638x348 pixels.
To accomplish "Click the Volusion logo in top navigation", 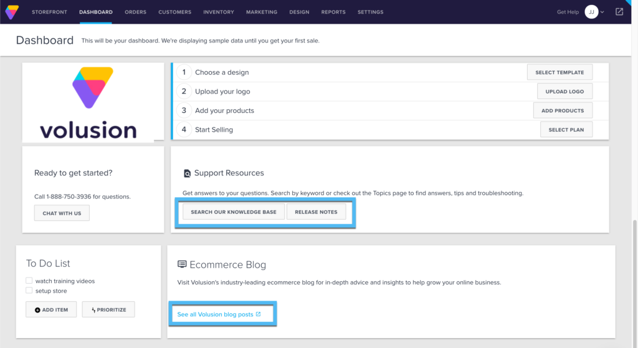I will coord(12,12).
